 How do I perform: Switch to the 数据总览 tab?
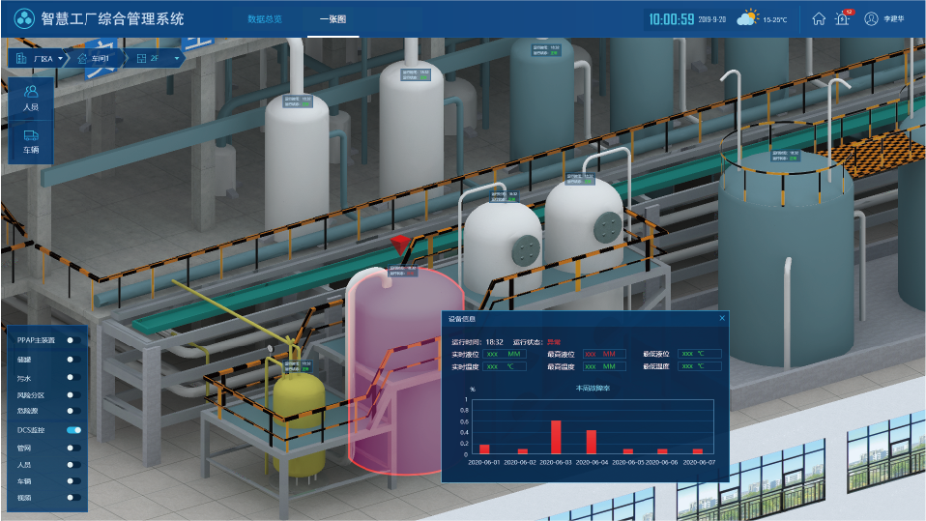point(264,19)
